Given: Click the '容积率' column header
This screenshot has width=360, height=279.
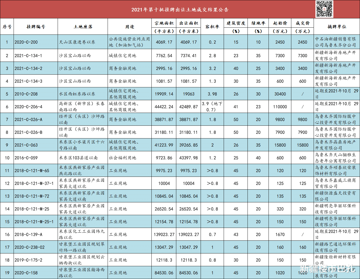Looking at the screenshot, I should click(x=212, y=27).
